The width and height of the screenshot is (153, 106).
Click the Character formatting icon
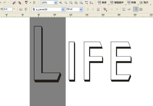tap(124, 9)
